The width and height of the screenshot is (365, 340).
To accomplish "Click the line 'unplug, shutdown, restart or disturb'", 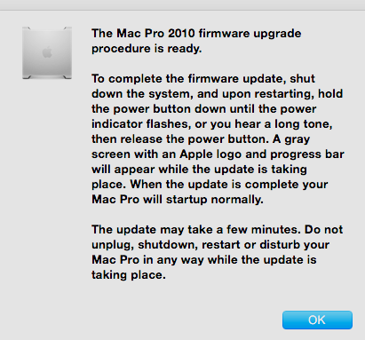I will pos(210,245).
